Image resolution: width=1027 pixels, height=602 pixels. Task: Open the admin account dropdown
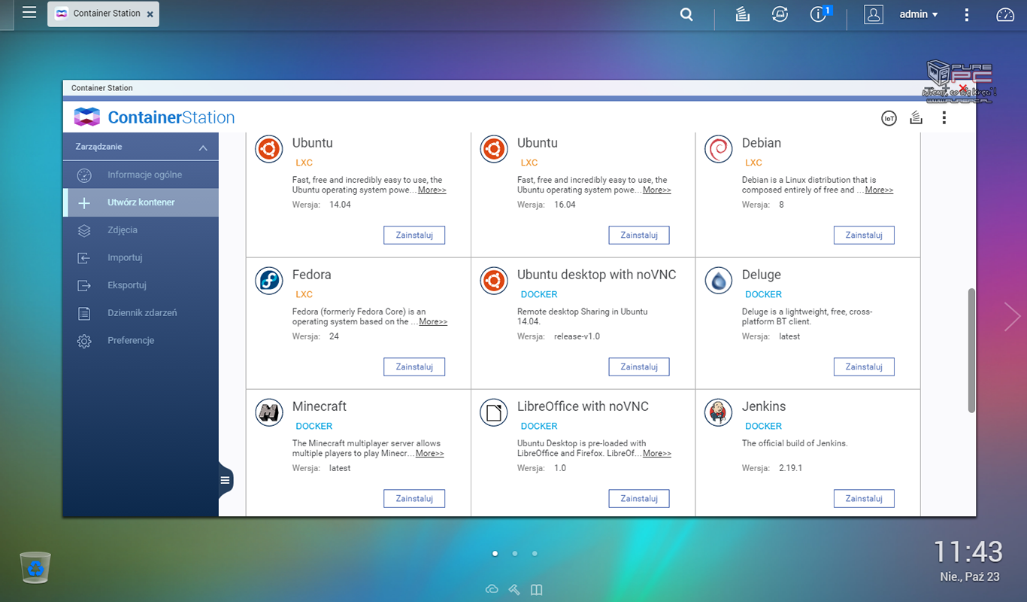click(919, 14)
